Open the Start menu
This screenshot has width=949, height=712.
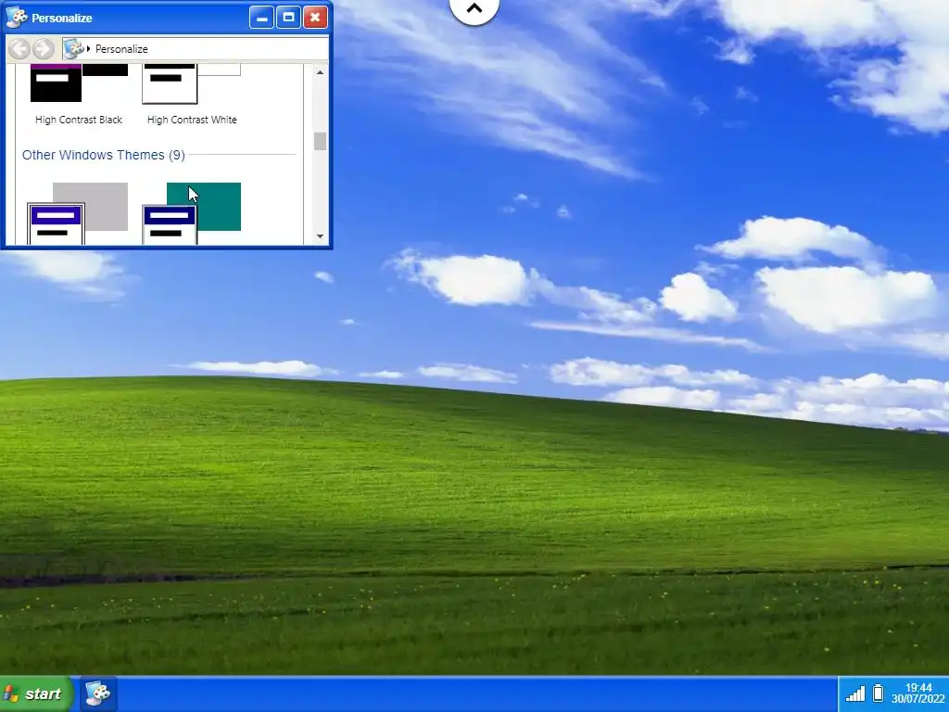coord(35,693)
